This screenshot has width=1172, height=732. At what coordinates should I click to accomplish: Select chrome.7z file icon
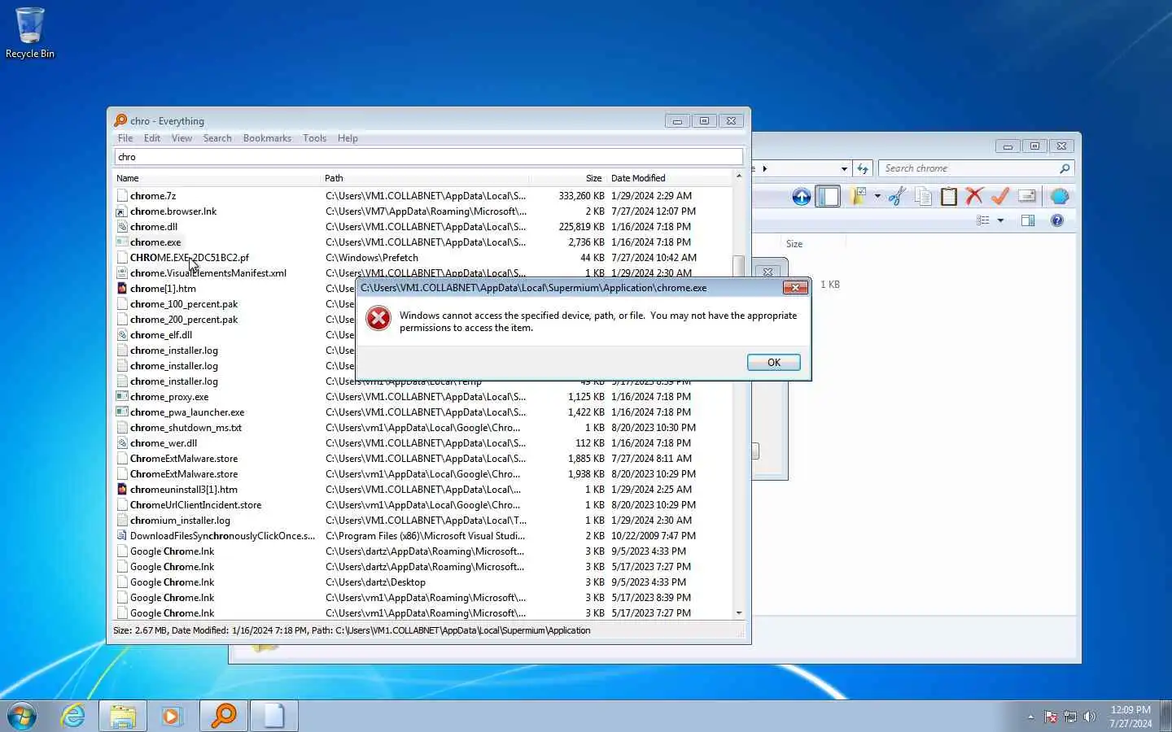122,196
